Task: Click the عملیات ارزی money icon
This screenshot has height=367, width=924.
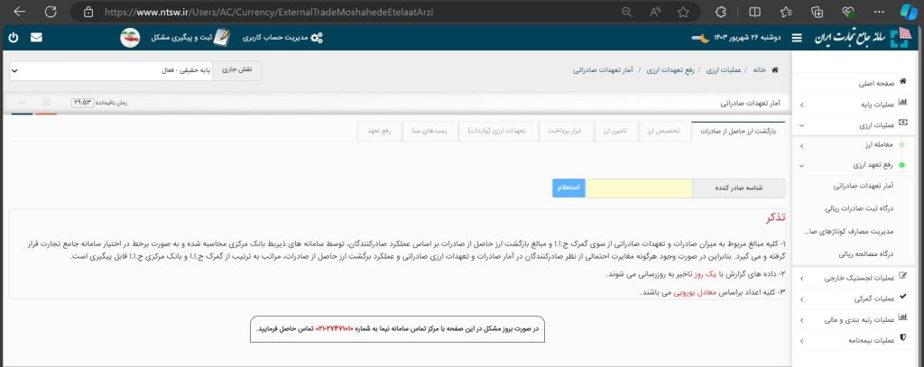Action: coord(902,124)
